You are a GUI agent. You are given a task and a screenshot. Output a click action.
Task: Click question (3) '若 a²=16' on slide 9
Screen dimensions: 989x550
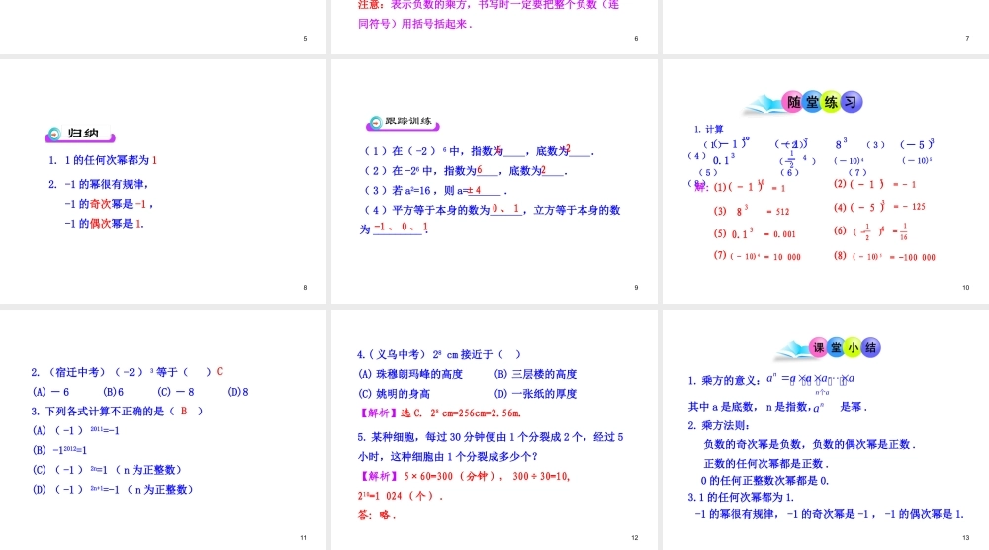coord(435,191)
